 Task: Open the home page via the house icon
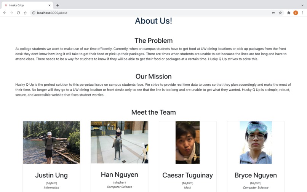point(25,13)
